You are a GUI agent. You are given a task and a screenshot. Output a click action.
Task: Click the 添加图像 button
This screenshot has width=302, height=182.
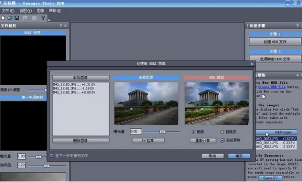[x=80, y=77]
